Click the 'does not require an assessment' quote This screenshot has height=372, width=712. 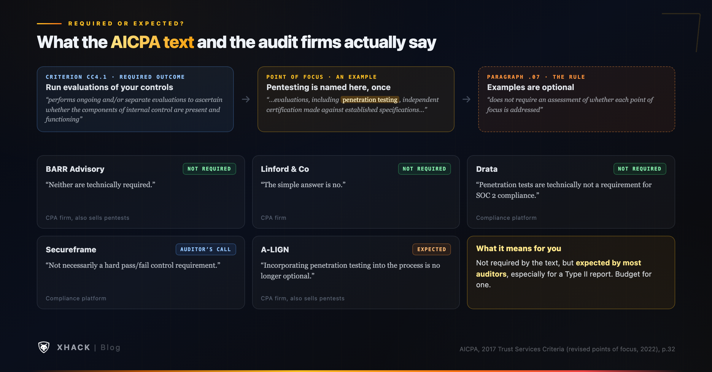click(570, 105)
